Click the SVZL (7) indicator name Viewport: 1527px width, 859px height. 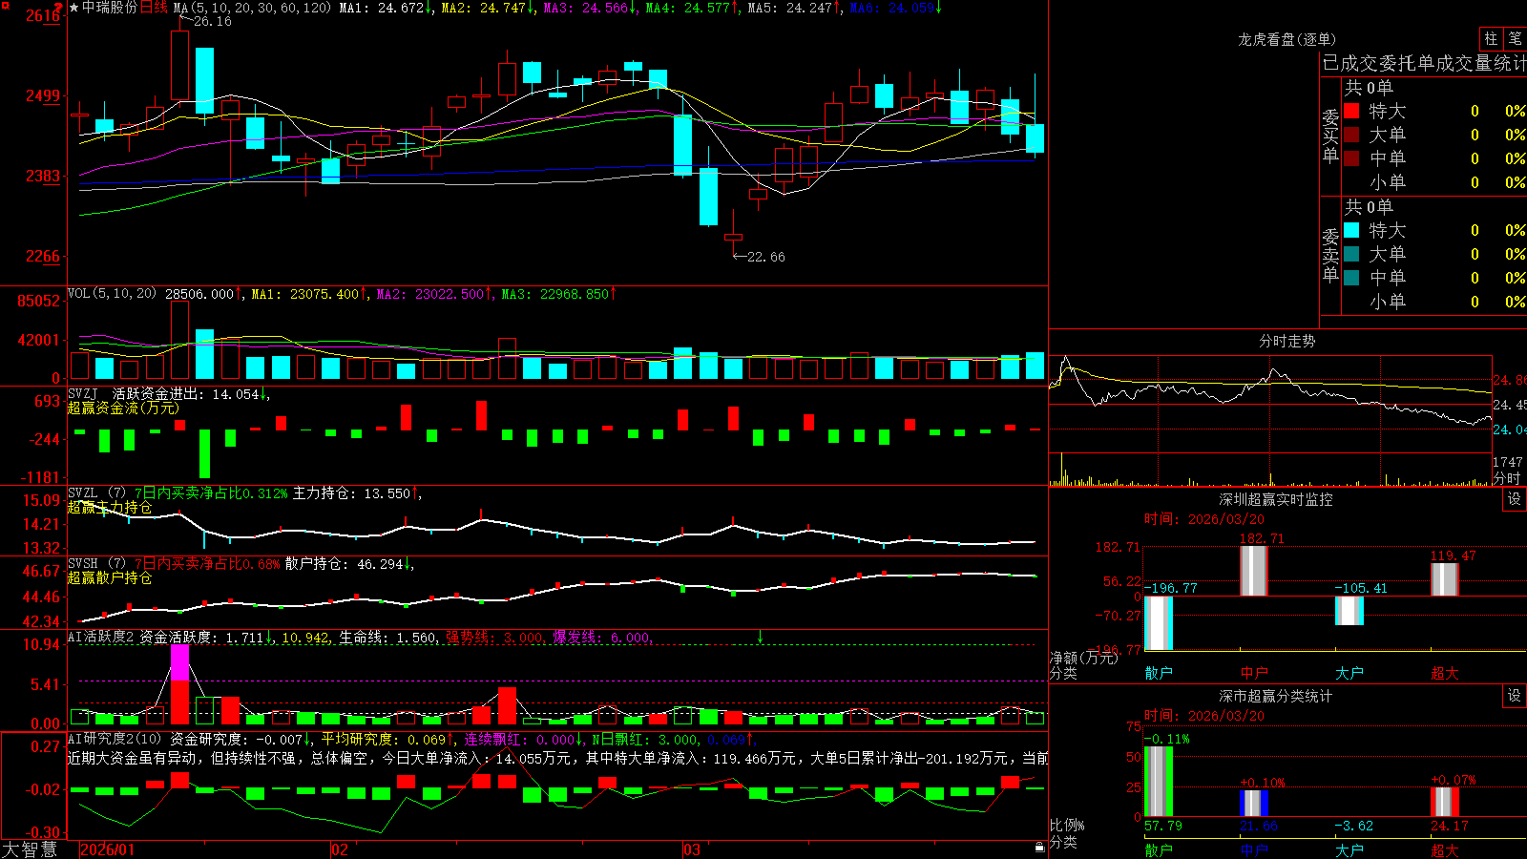pyautogui.click(x=96, y=493)
